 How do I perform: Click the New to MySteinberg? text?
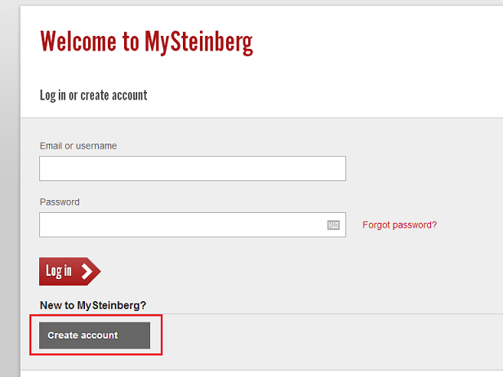93,305
